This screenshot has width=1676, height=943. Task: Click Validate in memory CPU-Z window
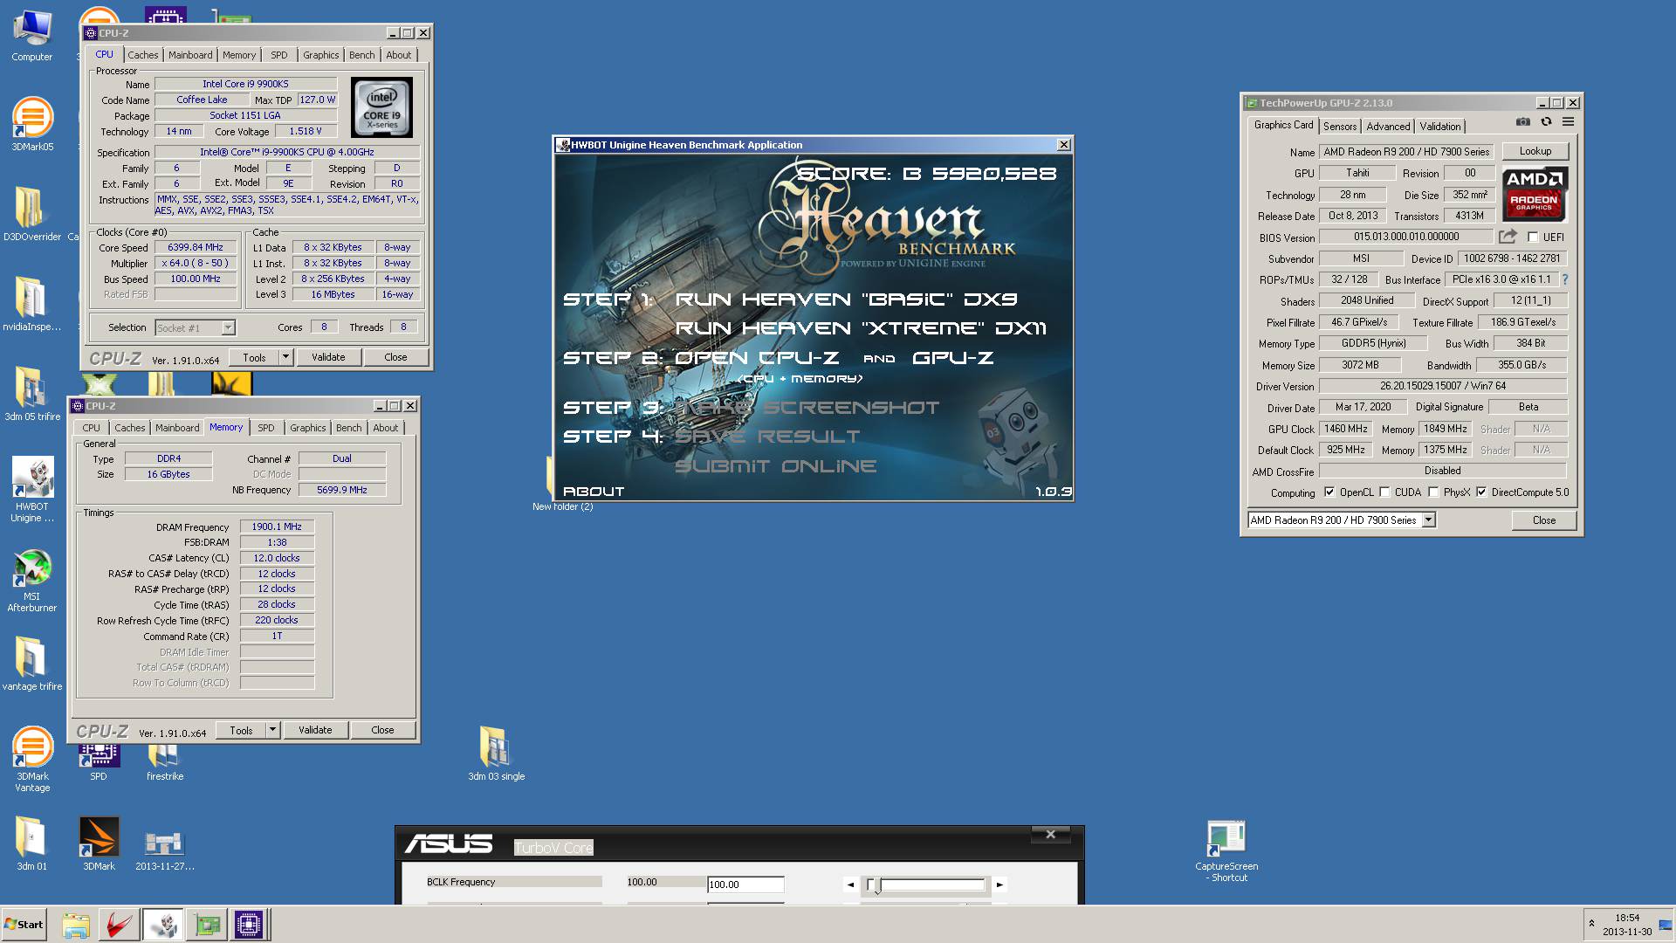315,730
